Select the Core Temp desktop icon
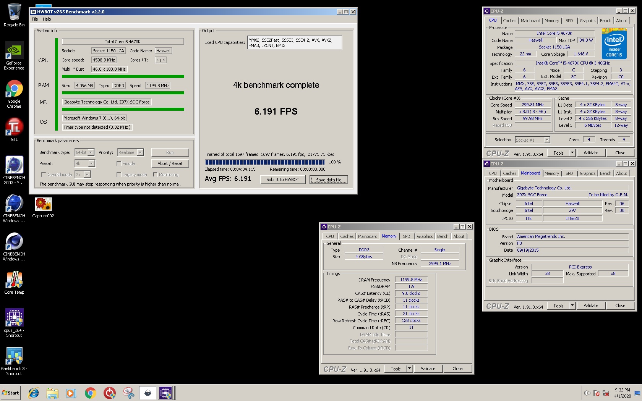The height and width of the screenshot is (401, 642). [x=14, y=283]
